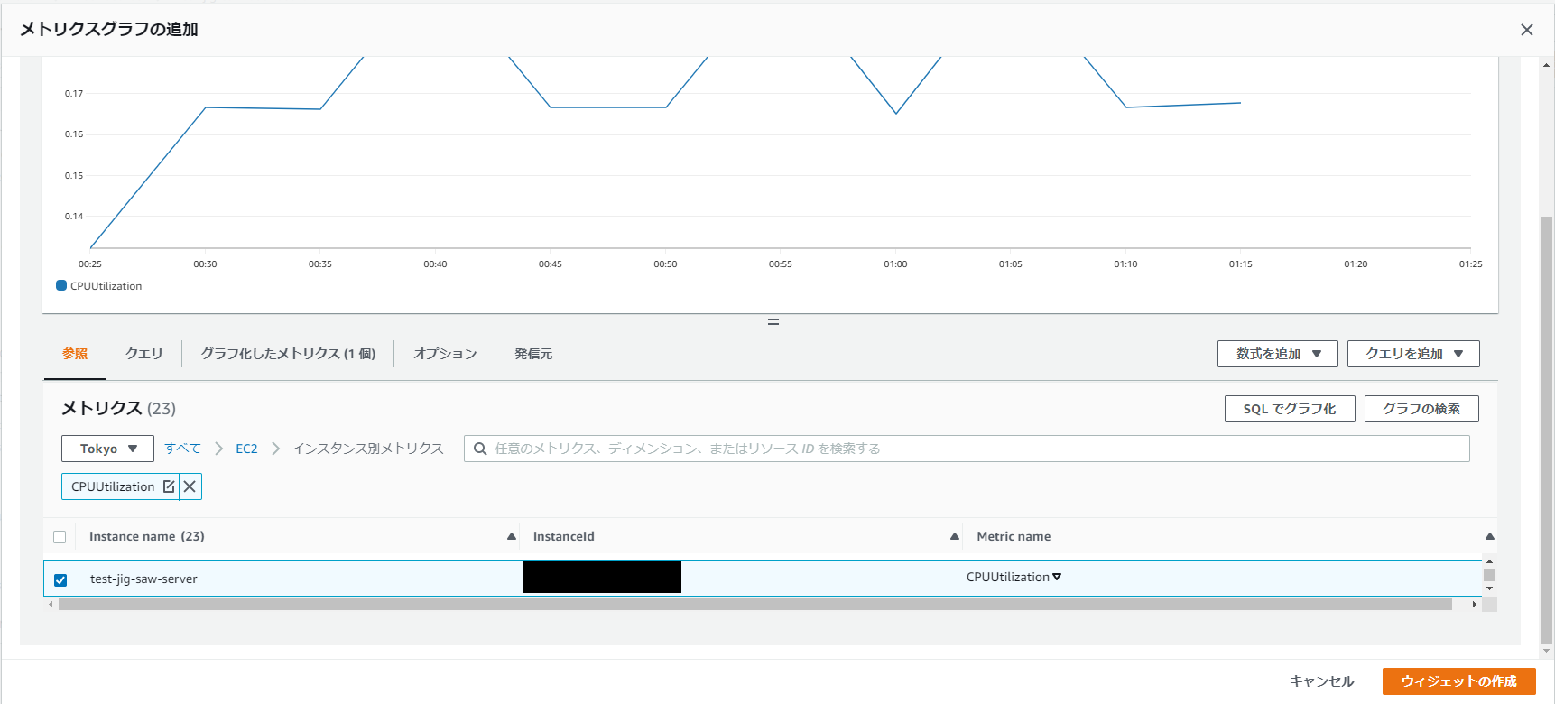
Task: Click the InstanceId column header
Action: [564, 536]
